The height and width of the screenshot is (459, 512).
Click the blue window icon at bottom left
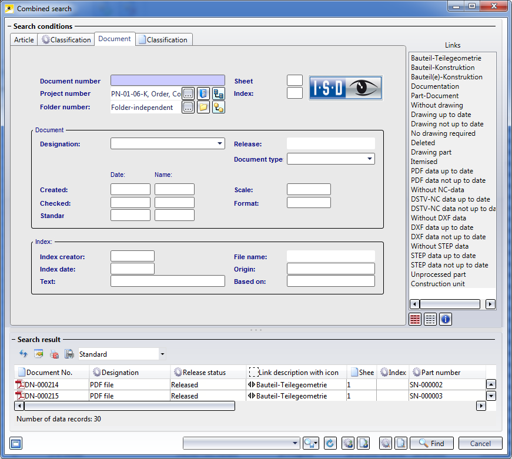click(x=16, y=444)
